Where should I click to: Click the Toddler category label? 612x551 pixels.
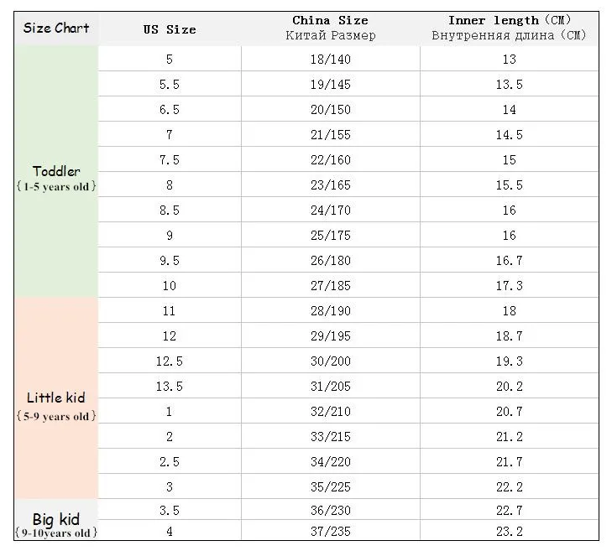(56, 171)
